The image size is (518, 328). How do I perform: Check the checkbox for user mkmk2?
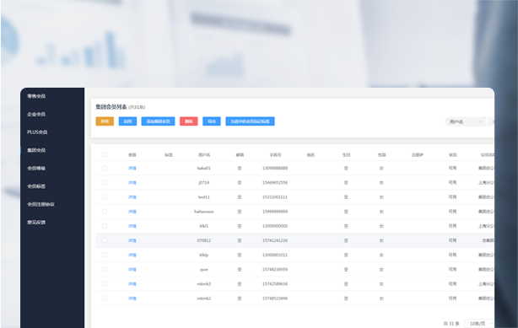click(105, 298)
